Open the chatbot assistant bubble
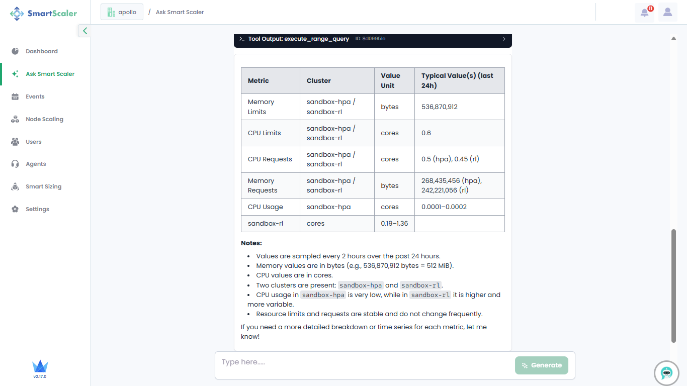This screenshot has width=687, height=386. pyautogui.click(x=666, y=373)
